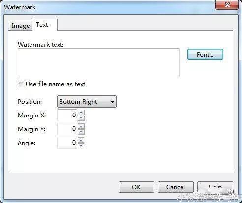Viewport: 242px width, 203px height.
Task: Open the Help button
Action: click(215, 187)
